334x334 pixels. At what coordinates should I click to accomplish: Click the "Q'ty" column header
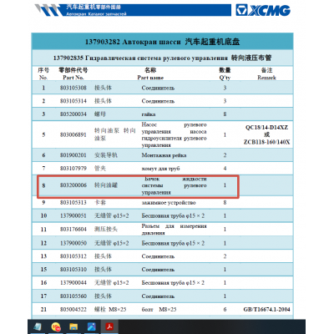(225, 78)
